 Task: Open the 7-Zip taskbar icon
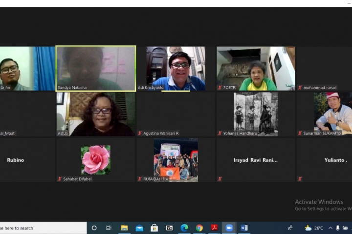click(x=169, y=228)
